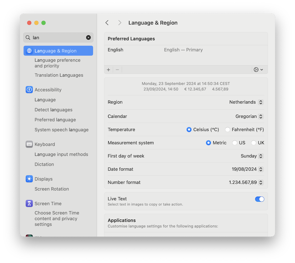Remove language with the minus button
The width and height of the screenshot is (295, 263).
[x=117, y=70]
